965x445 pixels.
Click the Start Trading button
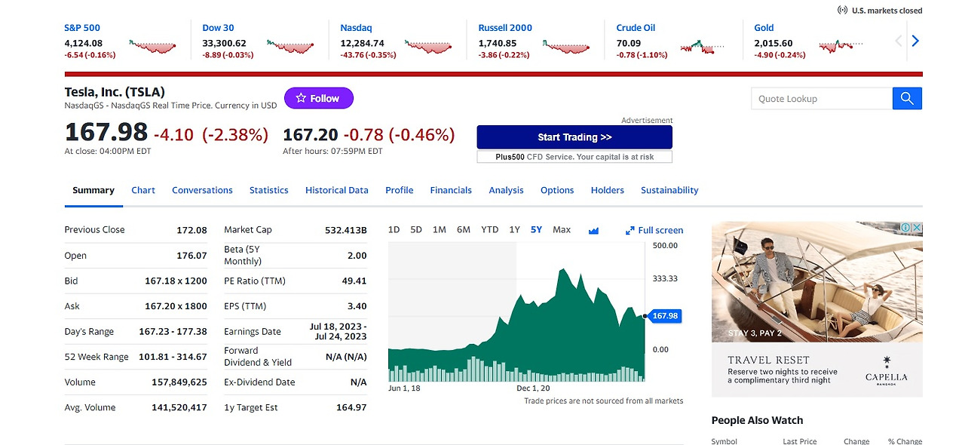point(574,137)
